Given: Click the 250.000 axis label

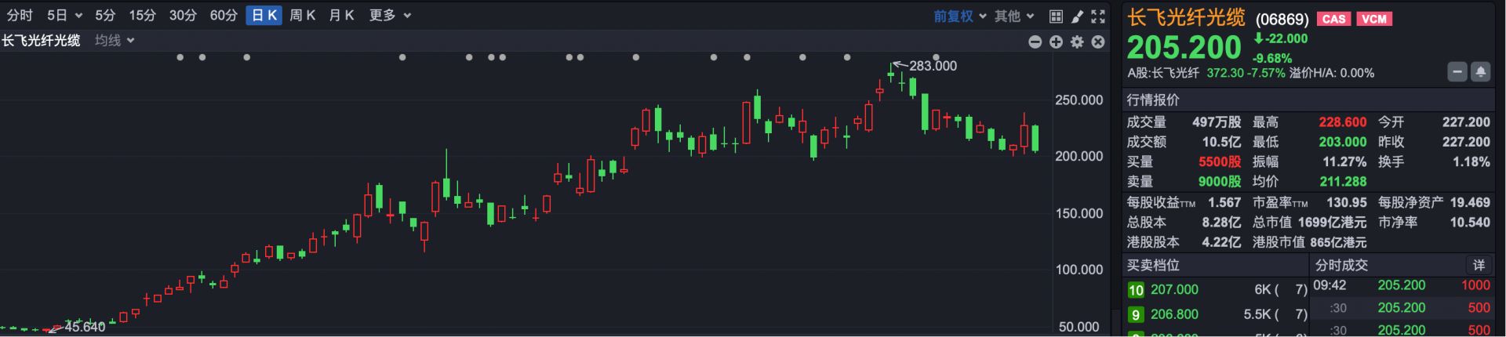Looking at the screenshot, I should pos(1079,100).
